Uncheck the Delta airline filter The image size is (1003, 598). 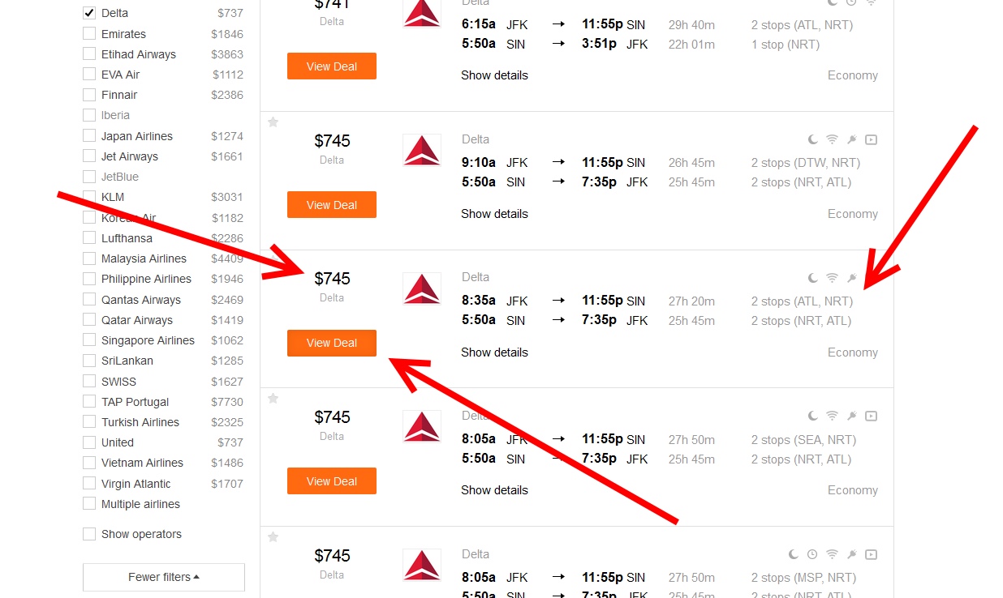[89, 13]
